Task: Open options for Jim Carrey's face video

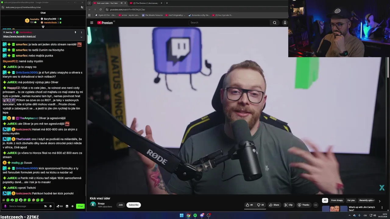Action: [382, 208]
